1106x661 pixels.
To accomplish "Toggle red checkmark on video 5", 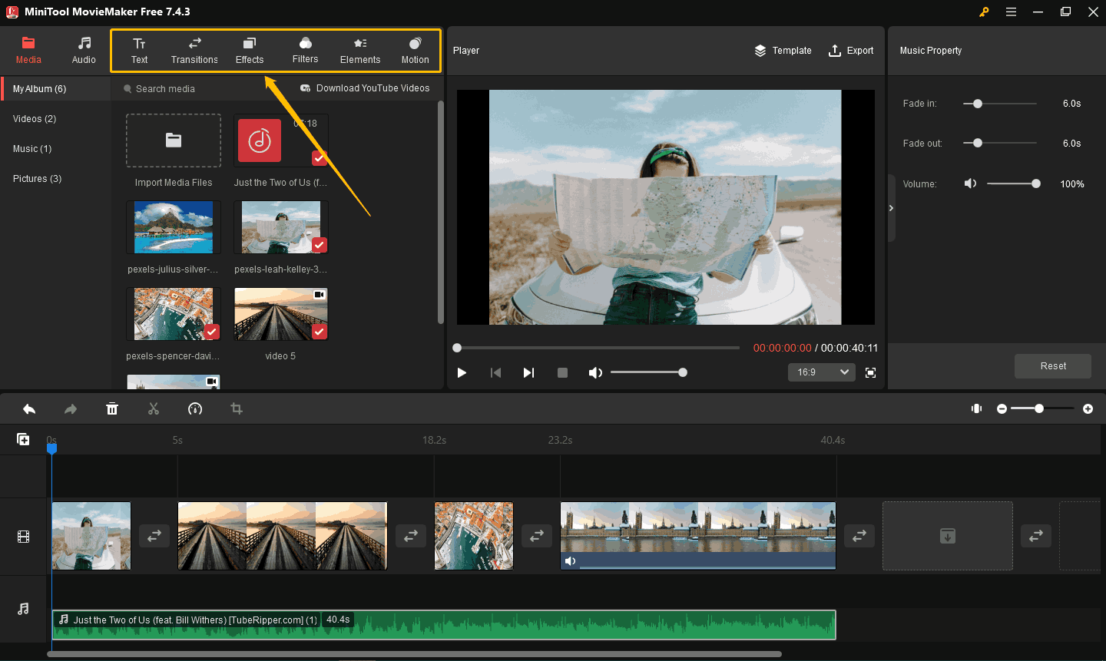I will (320, 332).
